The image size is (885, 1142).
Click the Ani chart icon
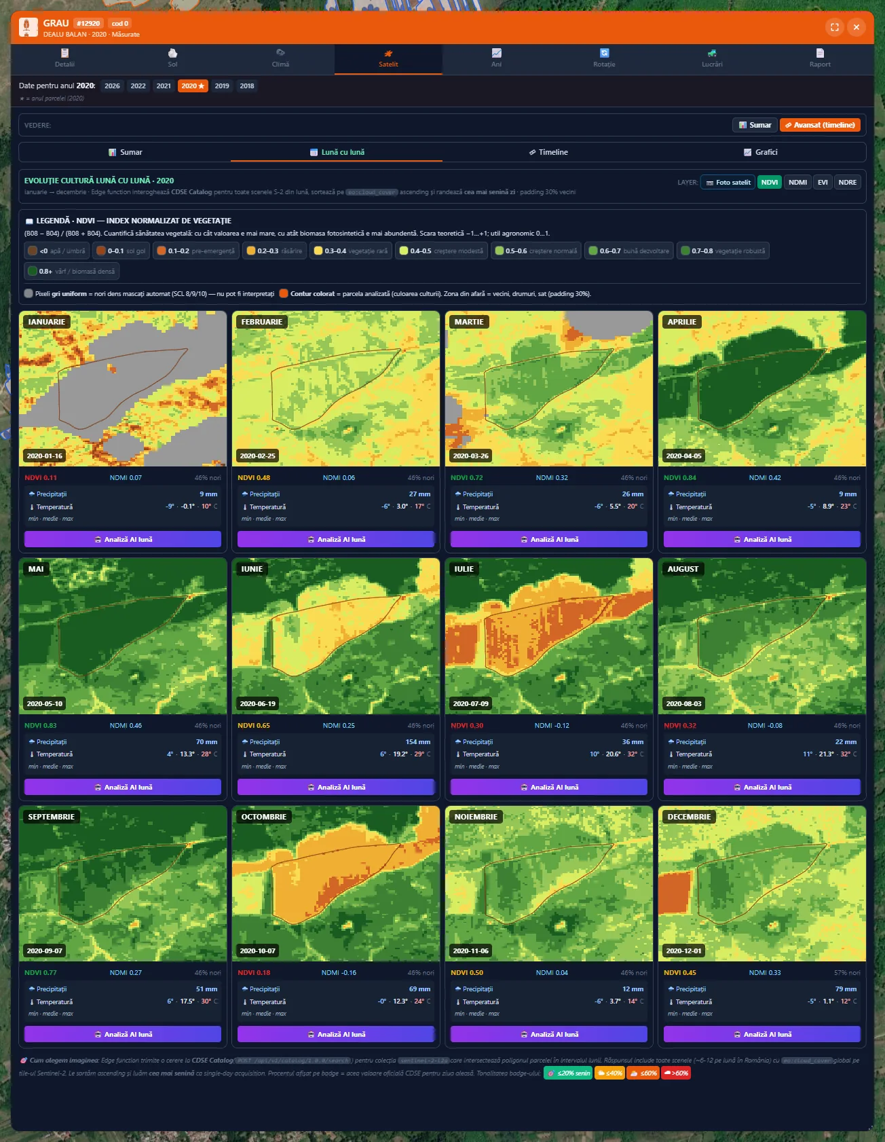(x=497, y=53)
